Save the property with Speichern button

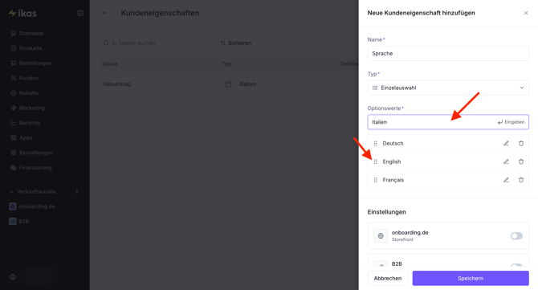point(471,278)
